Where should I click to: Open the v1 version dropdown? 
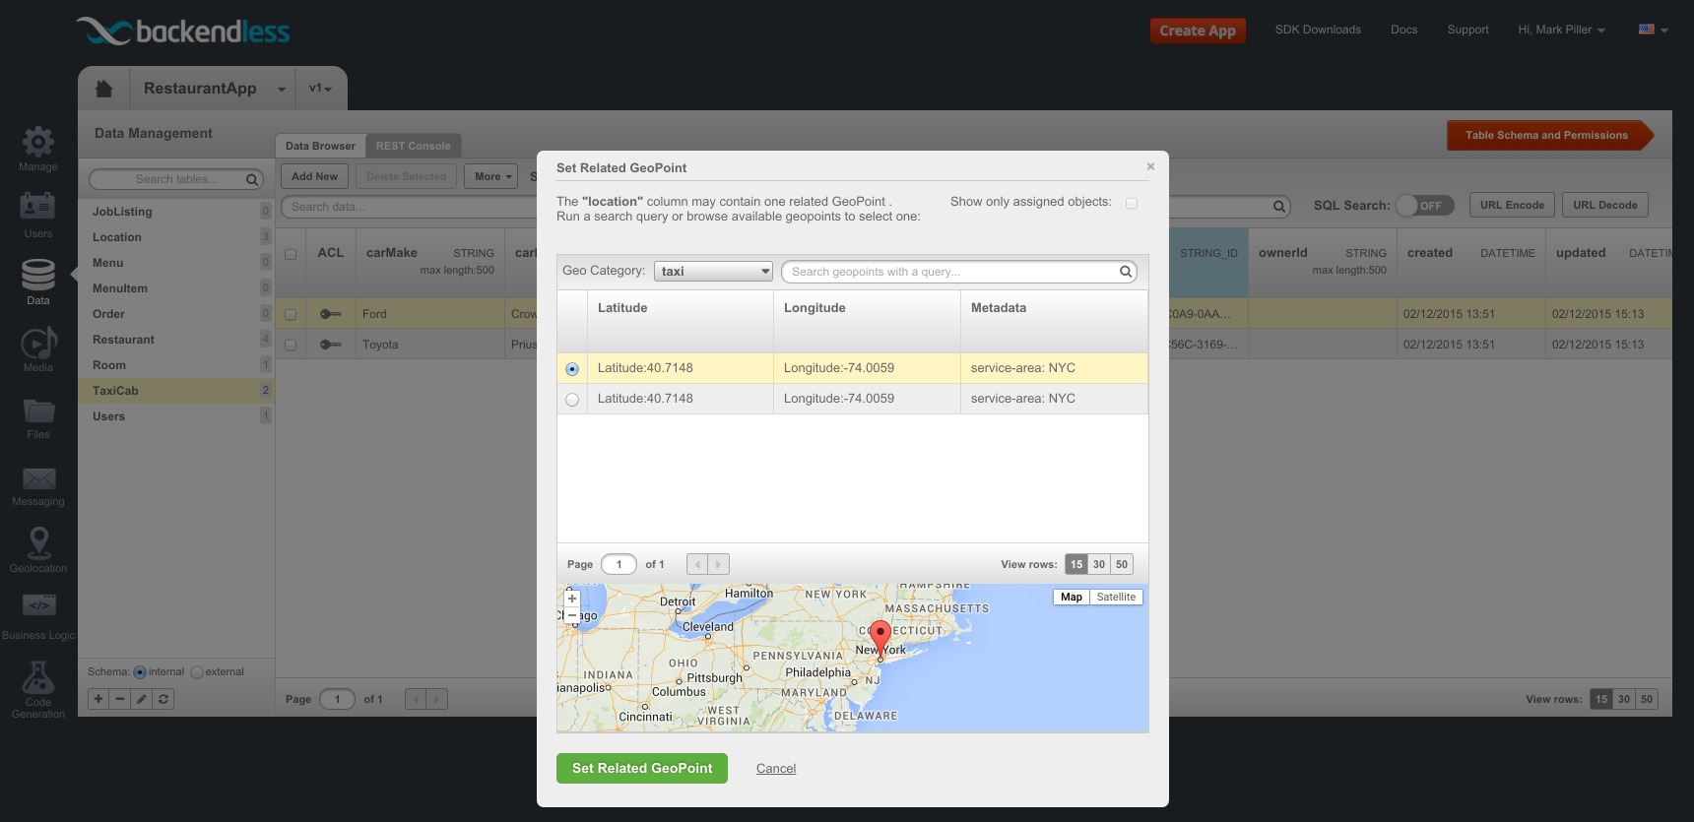coord(321,89)
